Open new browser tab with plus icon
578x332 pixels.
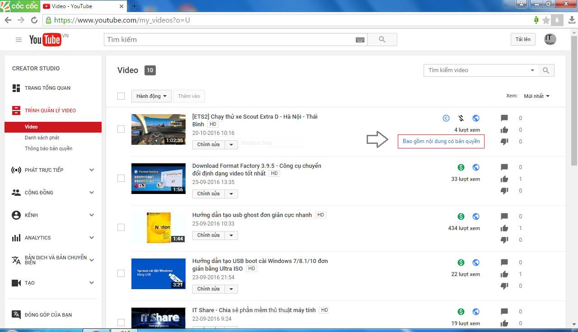[134, 6]
